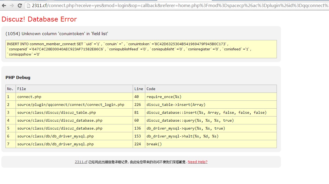Image resolution: width=329 pixels, height=184 pixels.
Task: Click the File column header
Action: click(x=22, y=89)
